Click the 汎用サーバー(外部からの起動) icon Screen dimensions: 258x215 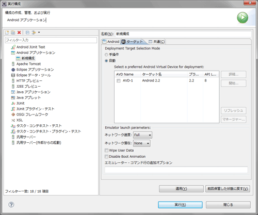click(13, 143)
